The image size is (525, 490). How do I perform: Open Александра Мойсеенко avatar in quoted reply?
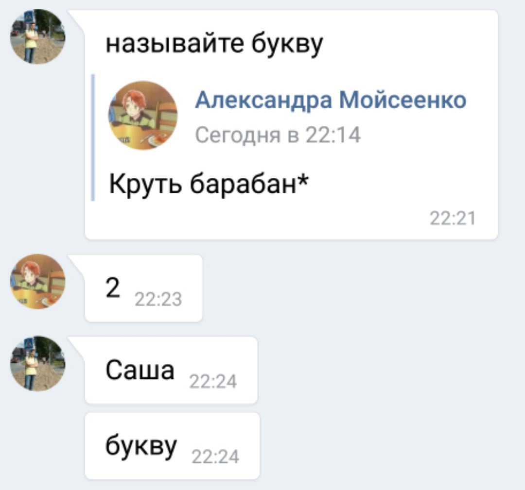click(143, 116)
